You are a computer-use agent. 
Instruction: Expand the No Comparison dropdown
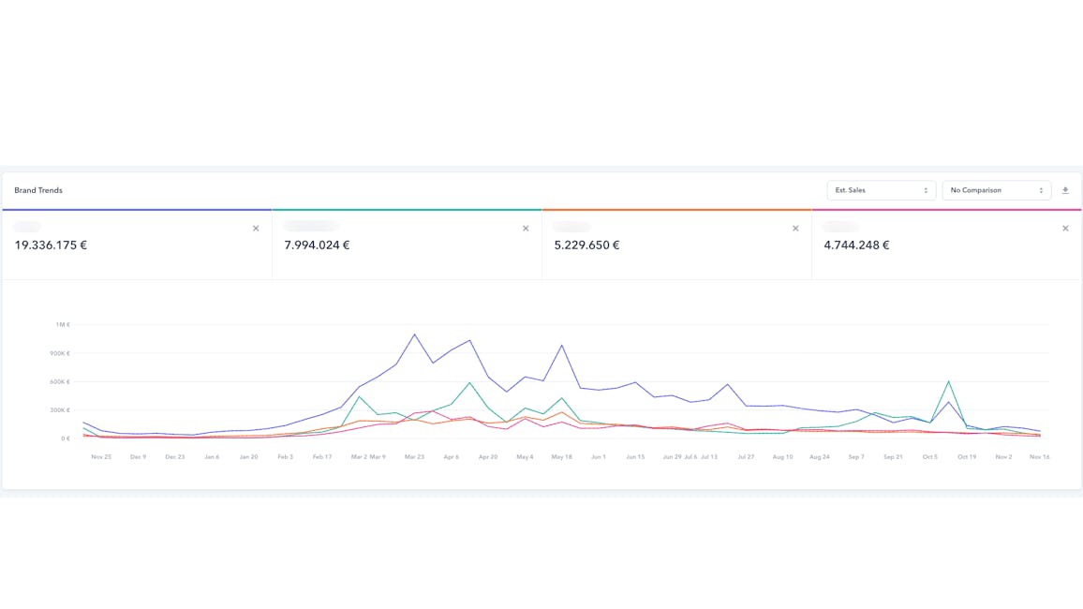(x=996, y=190)
